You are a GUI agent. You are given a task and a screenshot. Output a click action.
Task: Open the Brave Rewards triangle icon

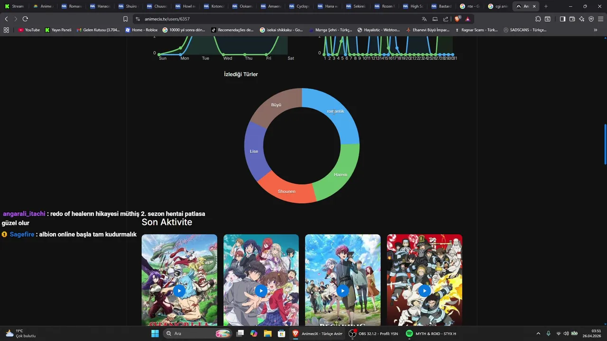468,19
